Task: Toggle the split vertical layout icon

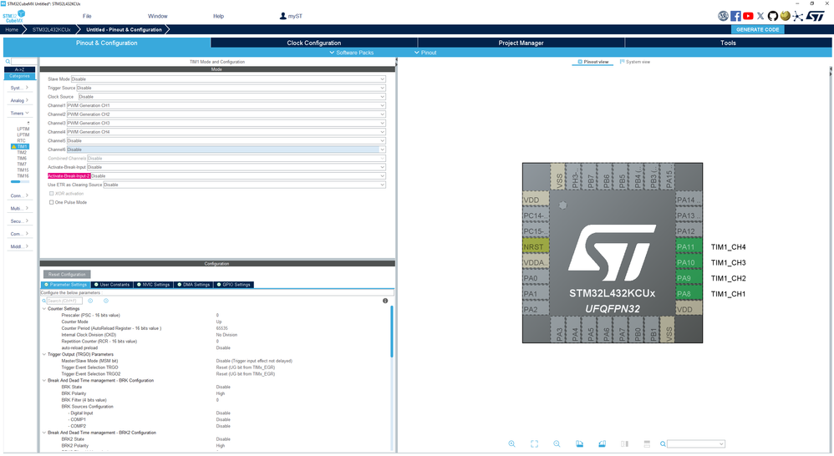Action: click(624, 443)
